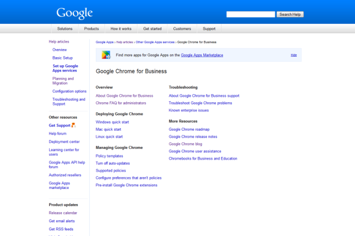
Task: Open the Get started tab
Action: 152,29
